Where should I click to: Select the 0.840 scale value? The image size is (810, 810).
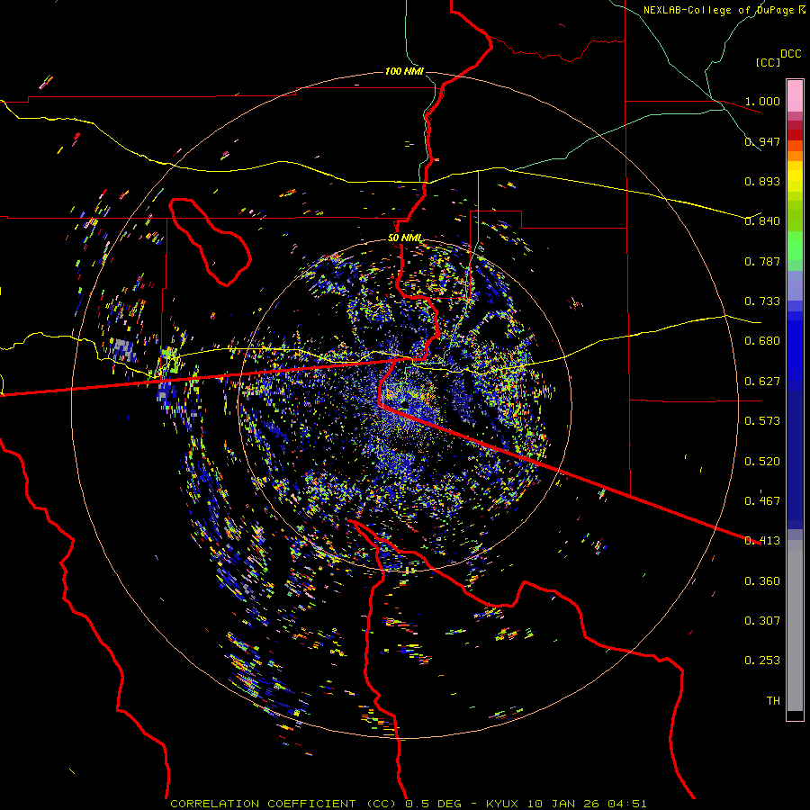point(762,221)
